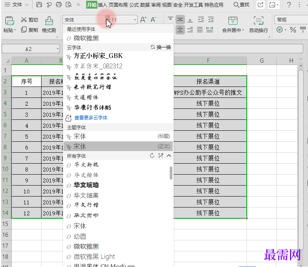Select the 微软雅黑 recent font

[x=86, y=38]
